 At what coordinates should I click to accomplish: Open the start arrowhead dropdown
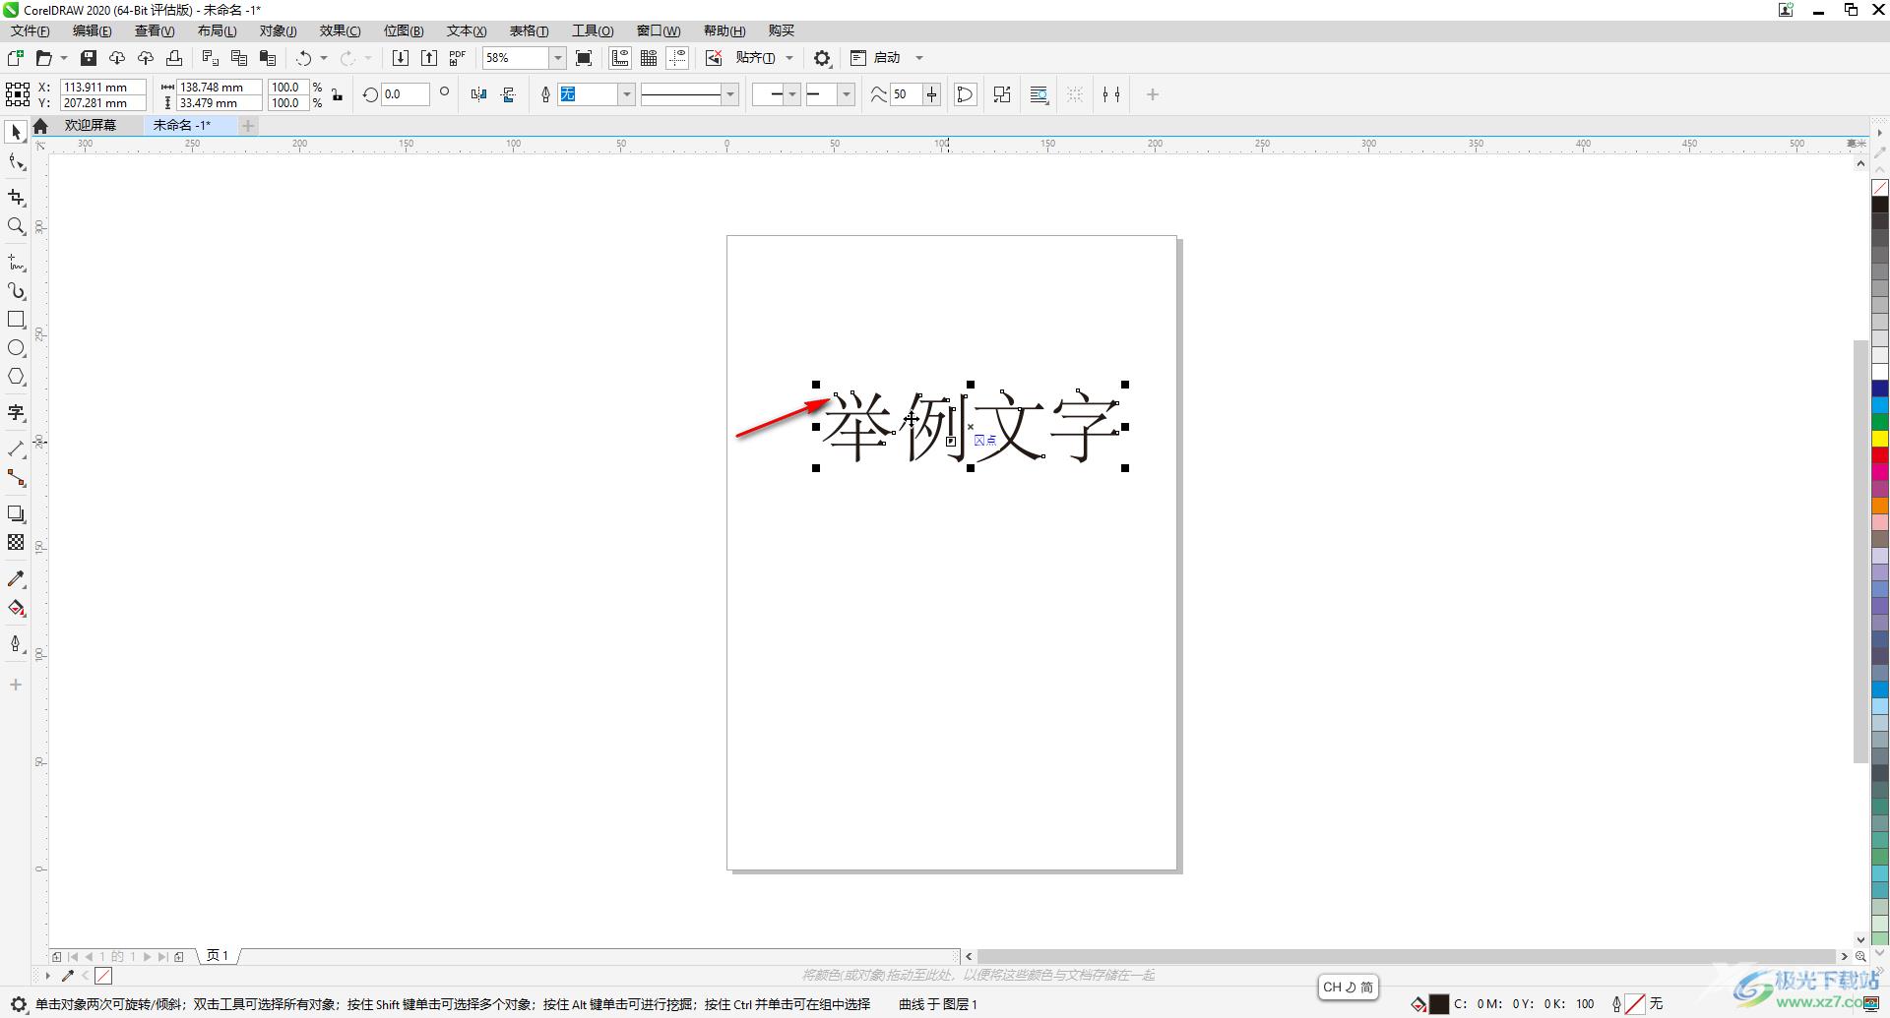[x=792, y=94]
